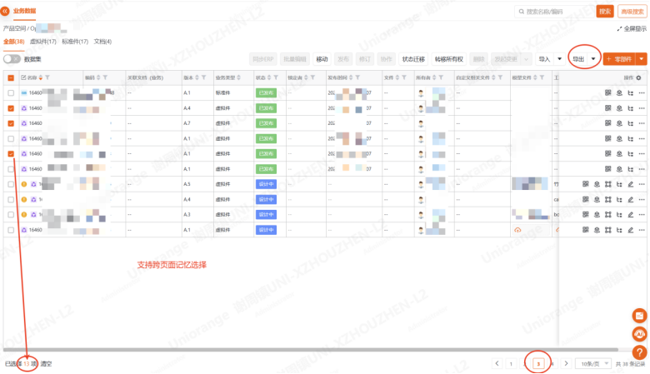Viewport: 650px width, 374px height.
Task: Toggle the select-all checkbox in table header
Action: point(11,77)
